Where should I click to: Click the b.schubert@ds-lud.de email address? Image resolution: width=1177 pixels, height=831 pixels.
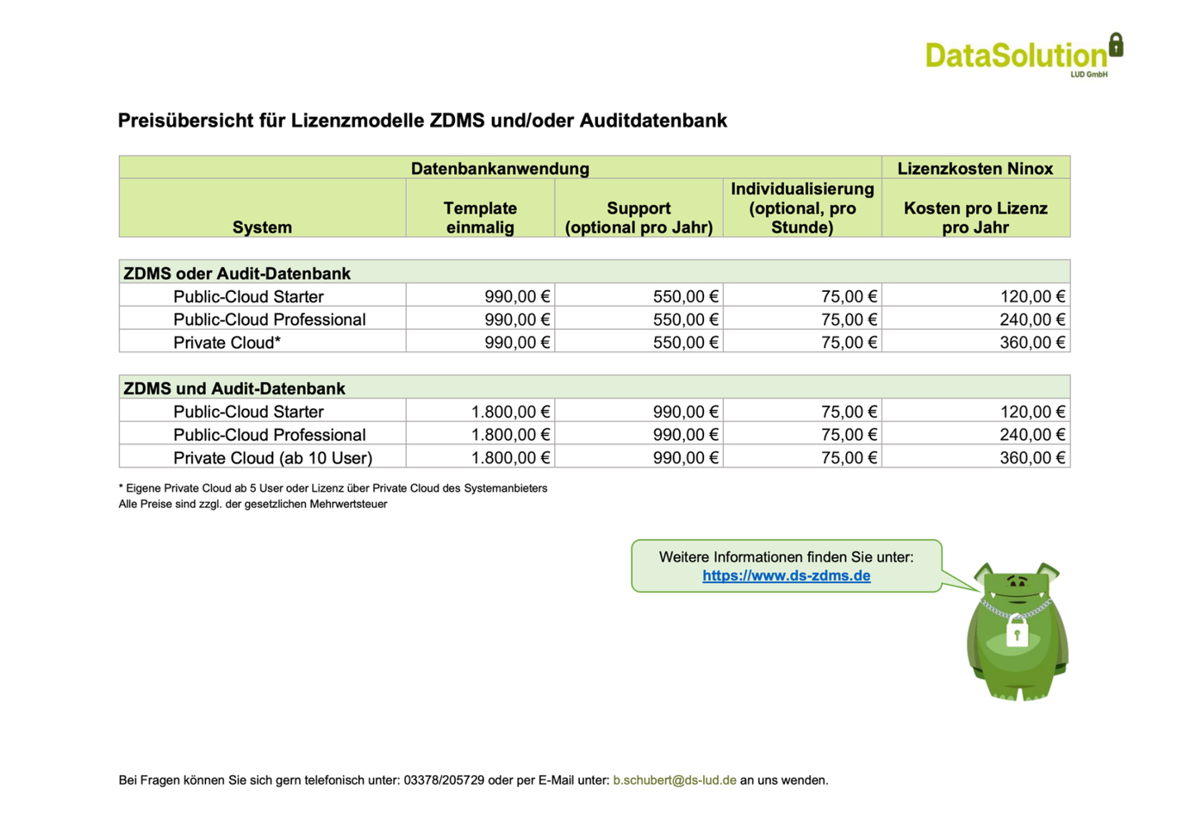point(675,780)
